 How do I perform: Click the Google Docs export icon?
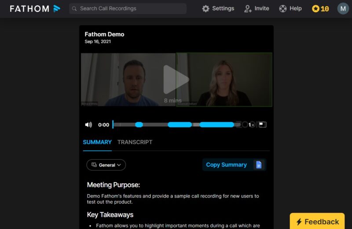[x=259, y=165]
